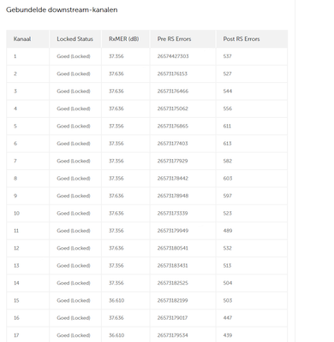Click 'Goed (Locked)' in Kanaal 17 row
Viewport: 334px width, 342px height.
pos(74,335)
